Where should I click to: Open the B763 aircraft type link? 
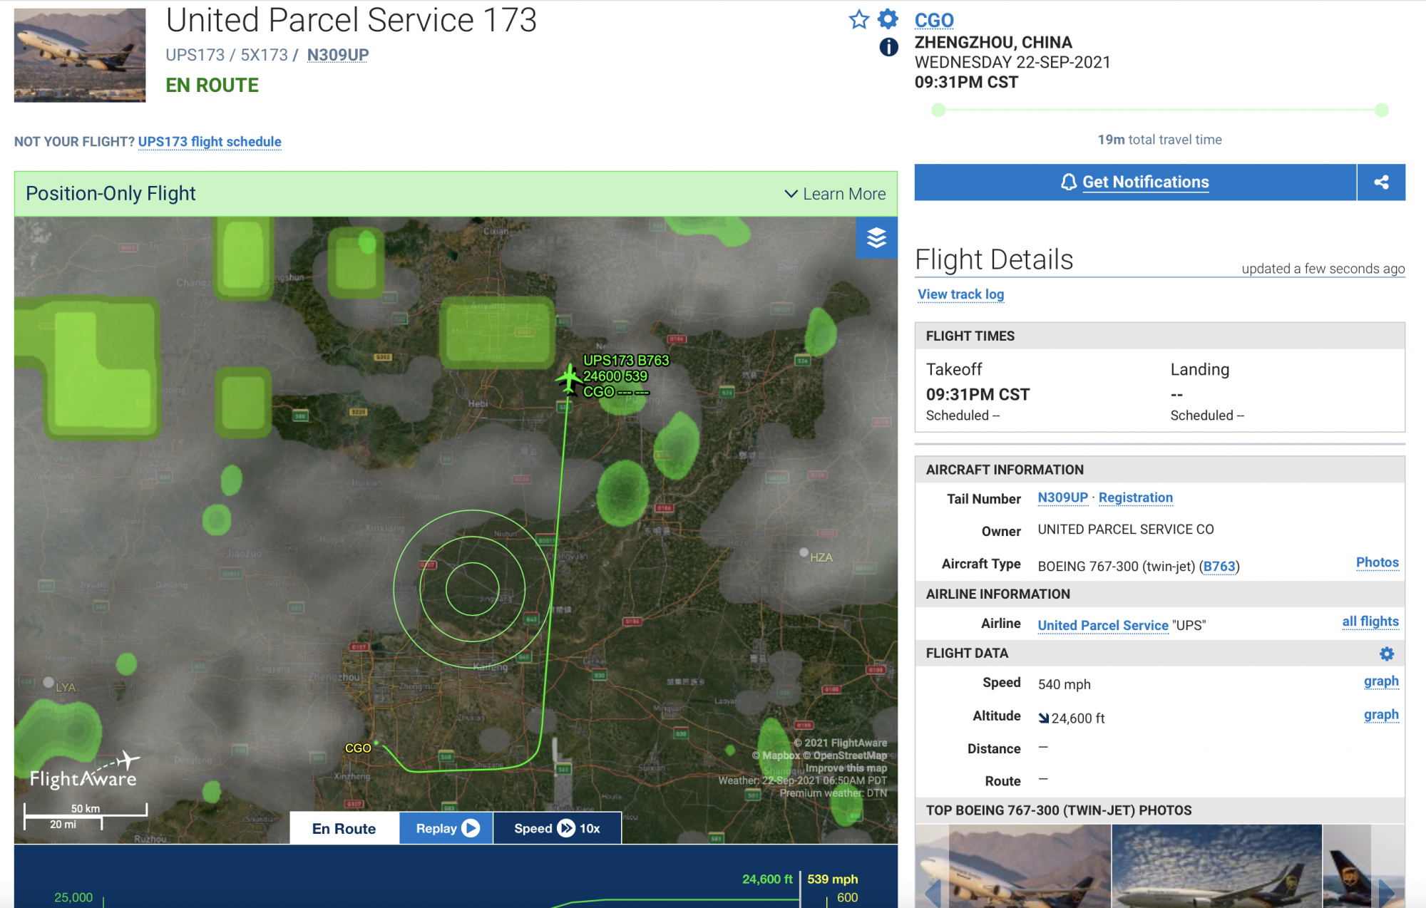pos(1219,567)
